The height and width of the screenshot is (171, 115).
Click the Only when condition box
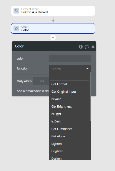(41, 81)
